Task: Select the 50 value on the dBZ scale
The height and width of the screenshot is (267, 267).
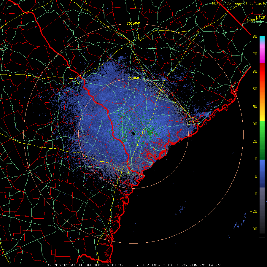Action: tap(255, 89)
